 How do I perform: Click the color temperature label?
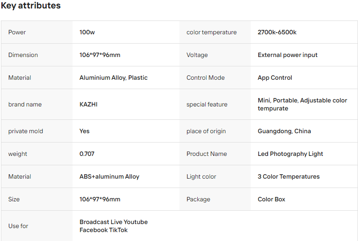(212, 32)
